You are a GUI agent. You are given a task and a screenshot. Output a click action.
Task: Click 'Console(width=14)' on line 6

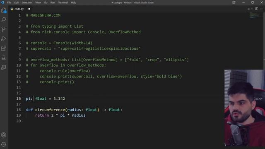pos(73,43)
